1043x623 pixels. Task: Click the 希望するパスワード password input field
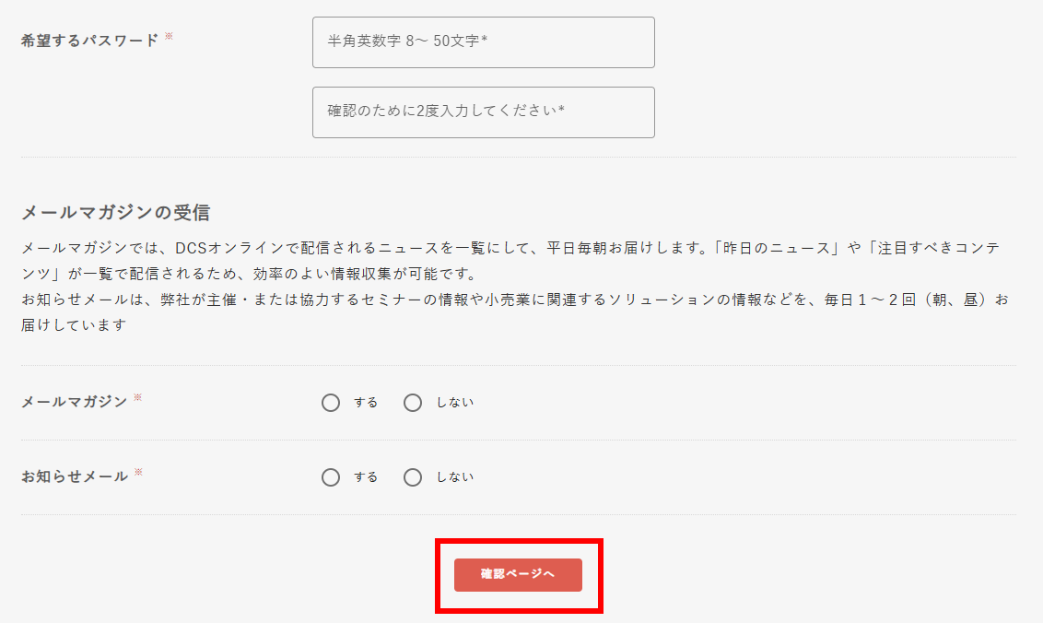click(x=483, y=42)
